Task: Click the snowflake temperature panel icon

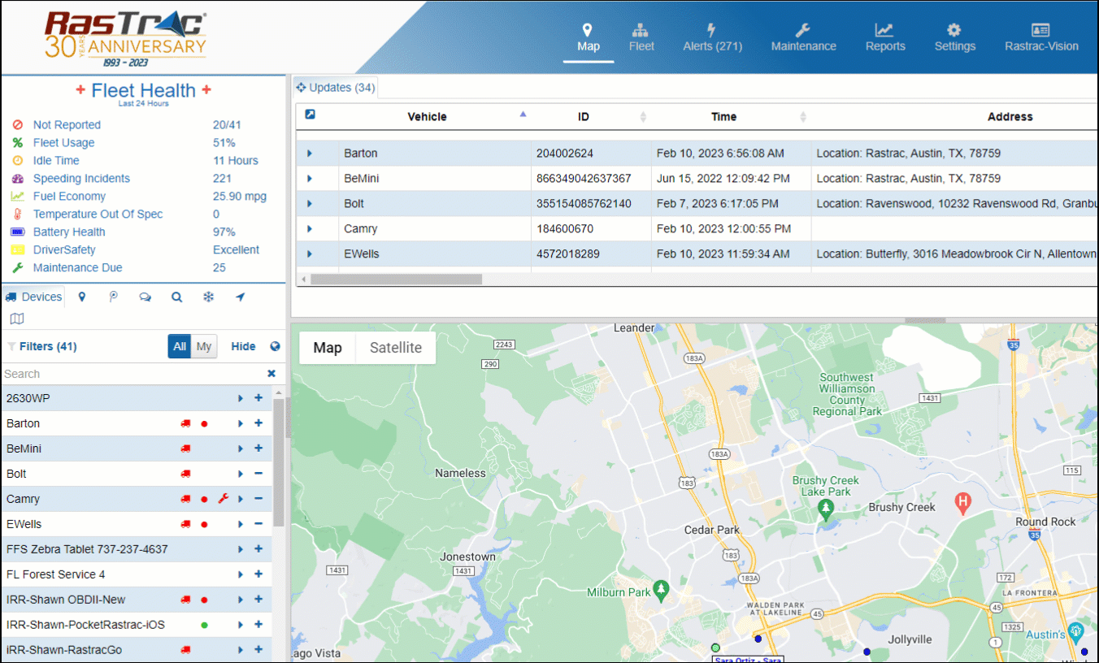Action: (208, 297)
